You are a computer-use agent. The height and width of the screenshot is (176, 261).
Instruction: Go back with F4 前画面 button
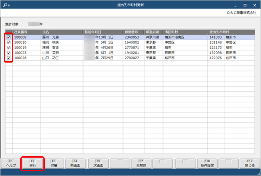coord(75,163)
